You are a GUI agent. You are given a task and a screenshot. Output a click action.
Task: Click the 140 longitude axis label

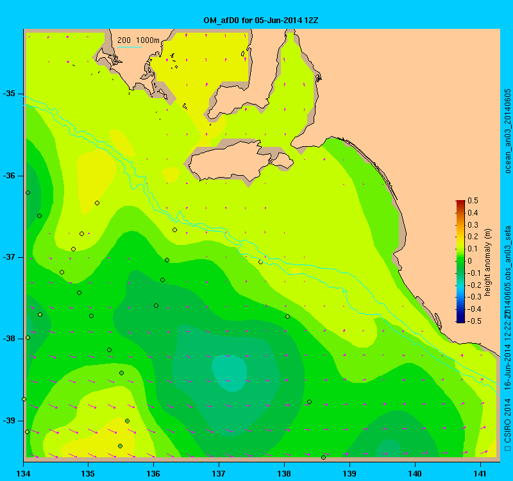point(415,473)
